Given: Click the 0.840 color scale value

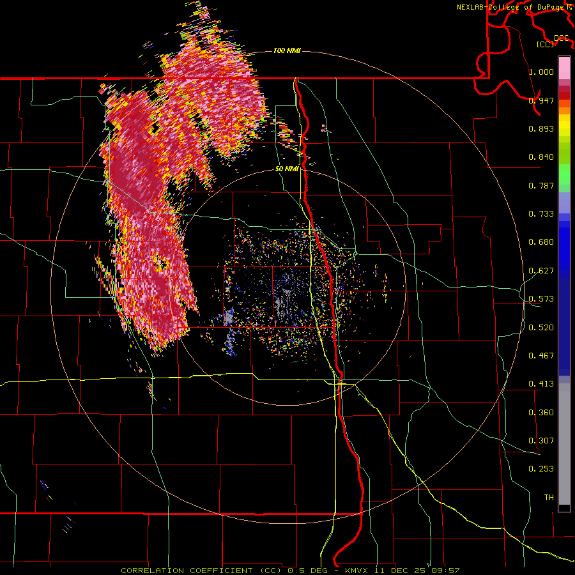Looking at the screenshot, I should (x=541, y=157).
